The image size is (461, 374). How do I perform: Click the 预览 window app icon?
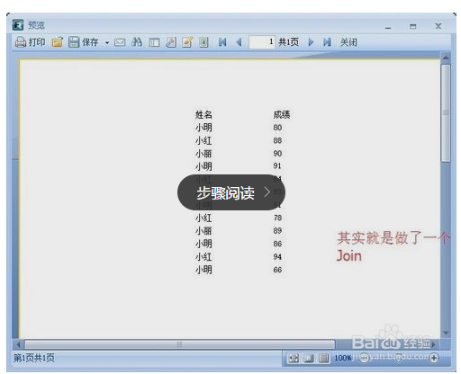coord(18,25)
